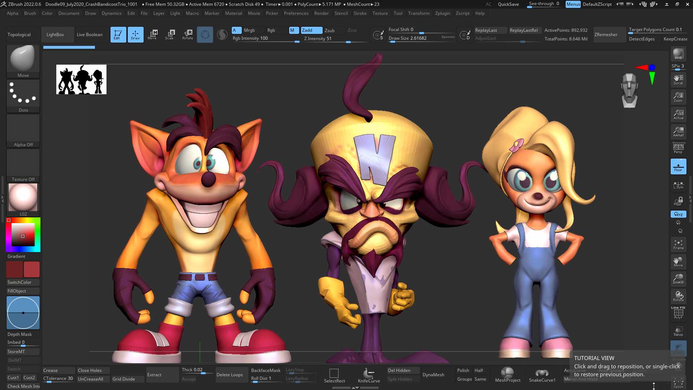This screenshot has width=693, height=390.
Task: Choose the SnakeCurve1 brush
Action: point(542,375)
